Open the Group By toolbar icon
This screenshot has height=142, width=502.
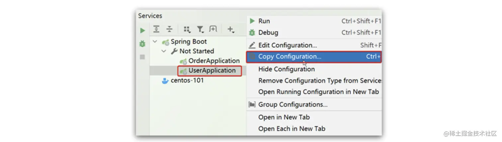click(x=187, y=29)
